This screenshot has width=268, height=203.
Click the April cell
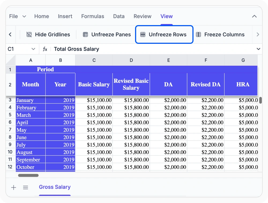pyautogui.click(x=31, y=122)
